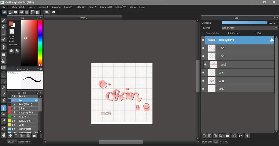
Task: Switch to the Brush Size tab
Action: click(207, 142)
